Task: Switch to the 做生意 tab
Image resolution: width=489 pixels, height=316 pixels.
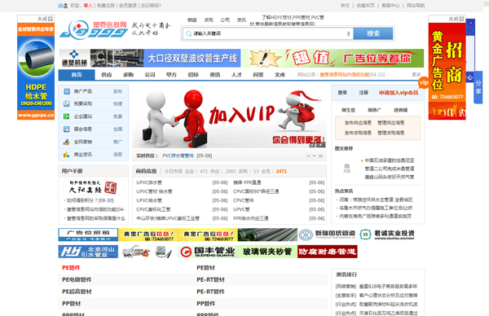Action: 348,110
